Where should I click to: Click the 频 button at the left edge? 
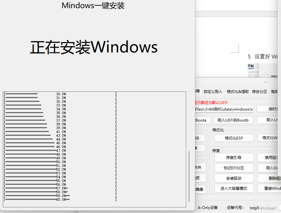point(200,178)
